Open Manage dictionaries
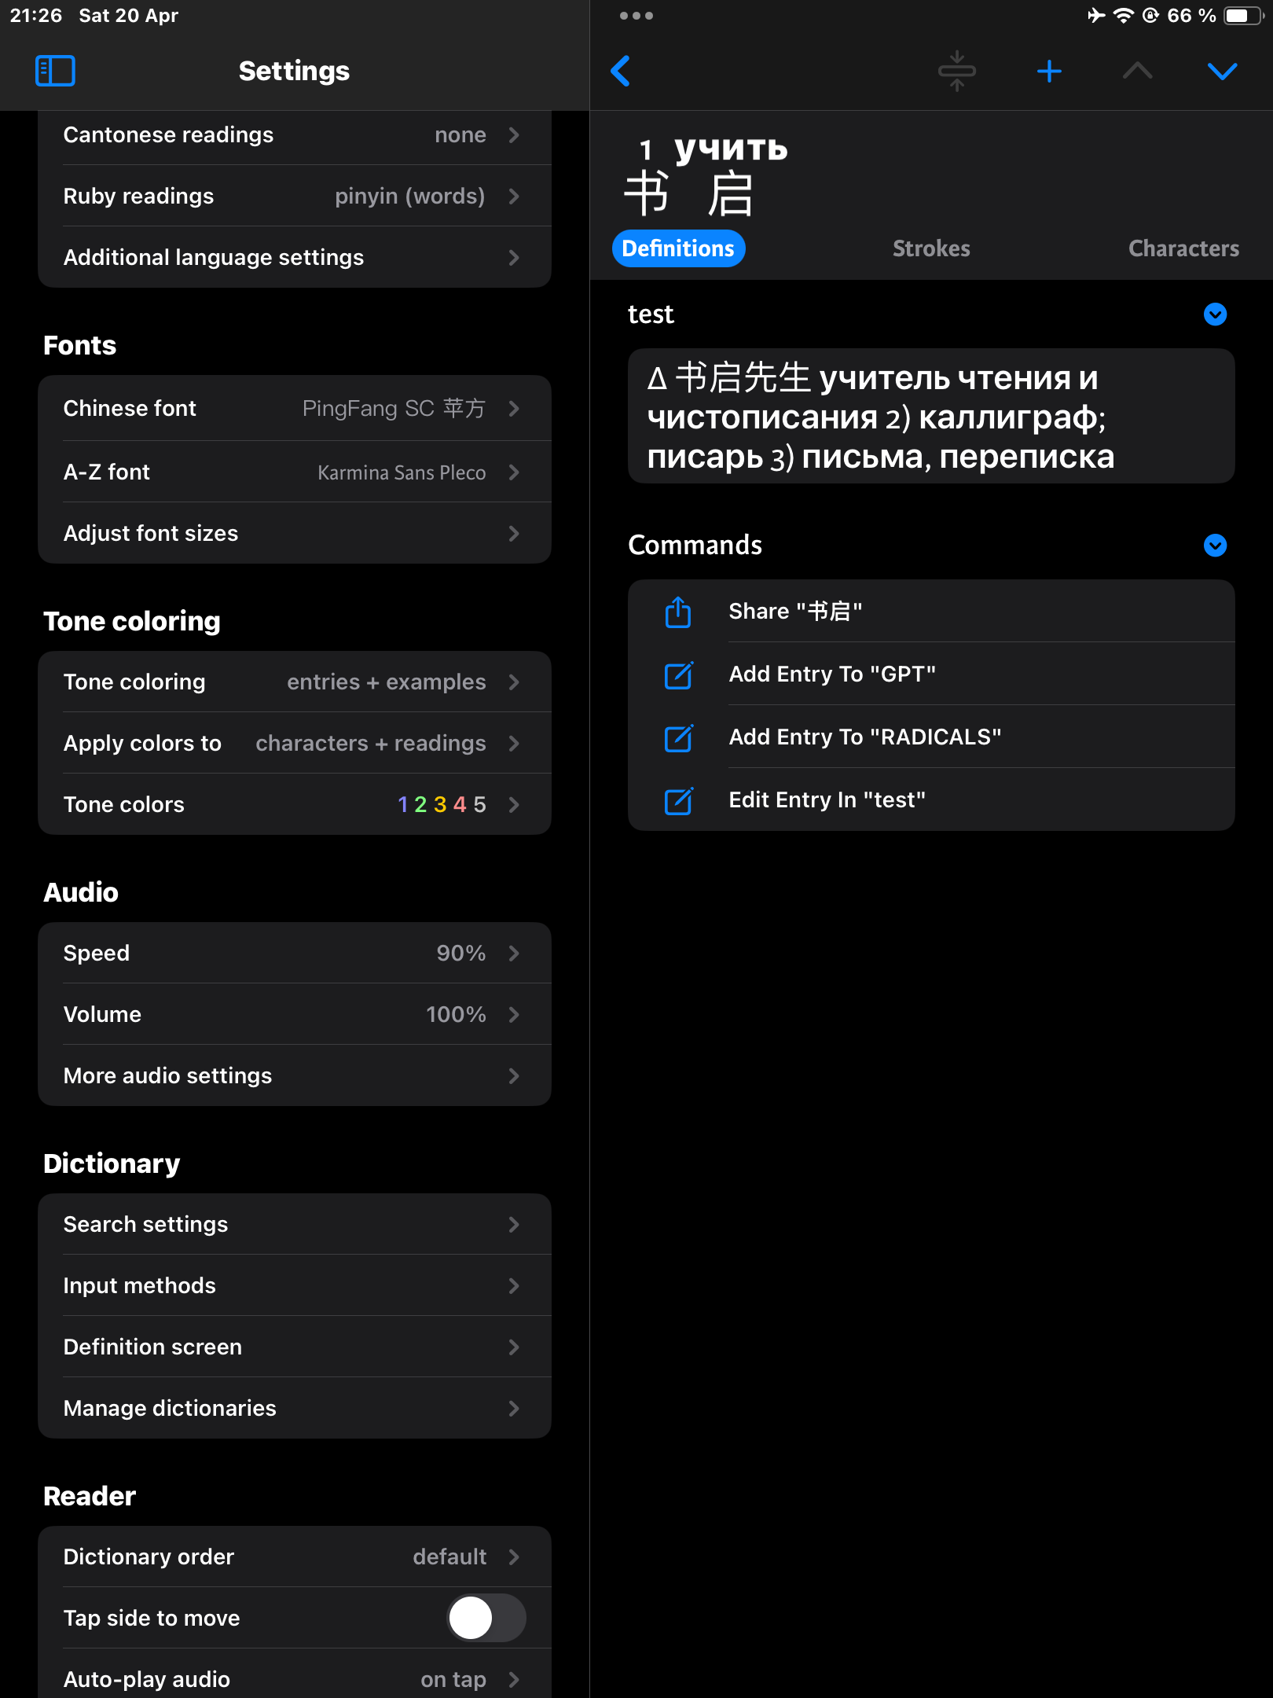 coord(295,1409)
